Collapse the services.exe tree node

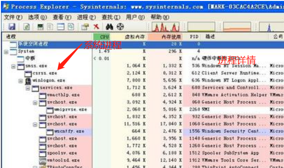(x=28, y=89)
